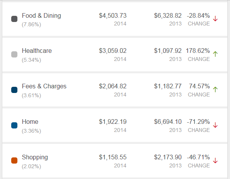230x179 pixels.
Task: Click the red down arrow for Food & Dining
Action: (215, 19)
